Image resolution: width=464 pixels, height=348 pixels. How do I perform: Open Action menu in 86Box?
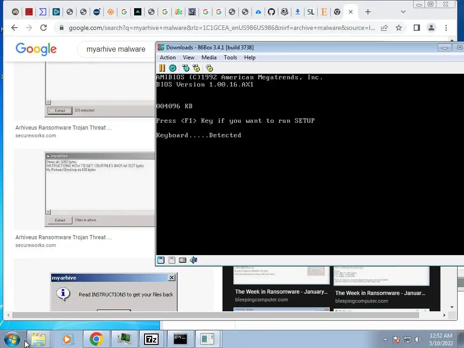[168, 58]
